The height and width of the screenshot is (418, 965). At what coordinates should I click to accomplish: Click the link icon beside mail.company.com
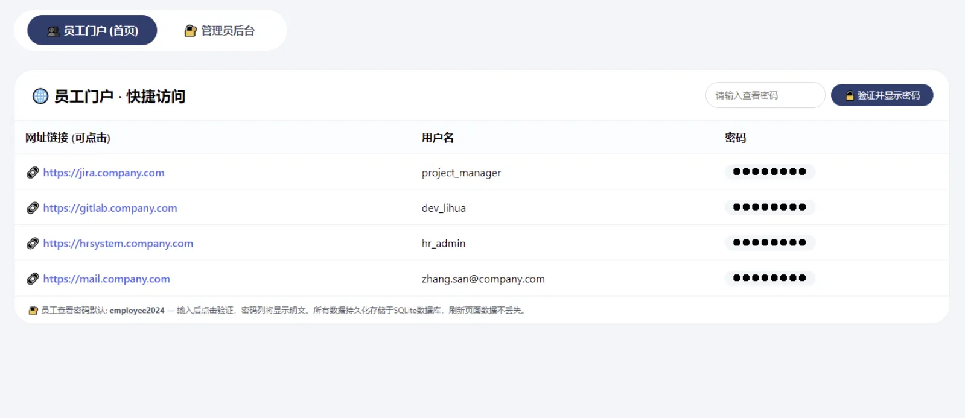click(33, 279)
